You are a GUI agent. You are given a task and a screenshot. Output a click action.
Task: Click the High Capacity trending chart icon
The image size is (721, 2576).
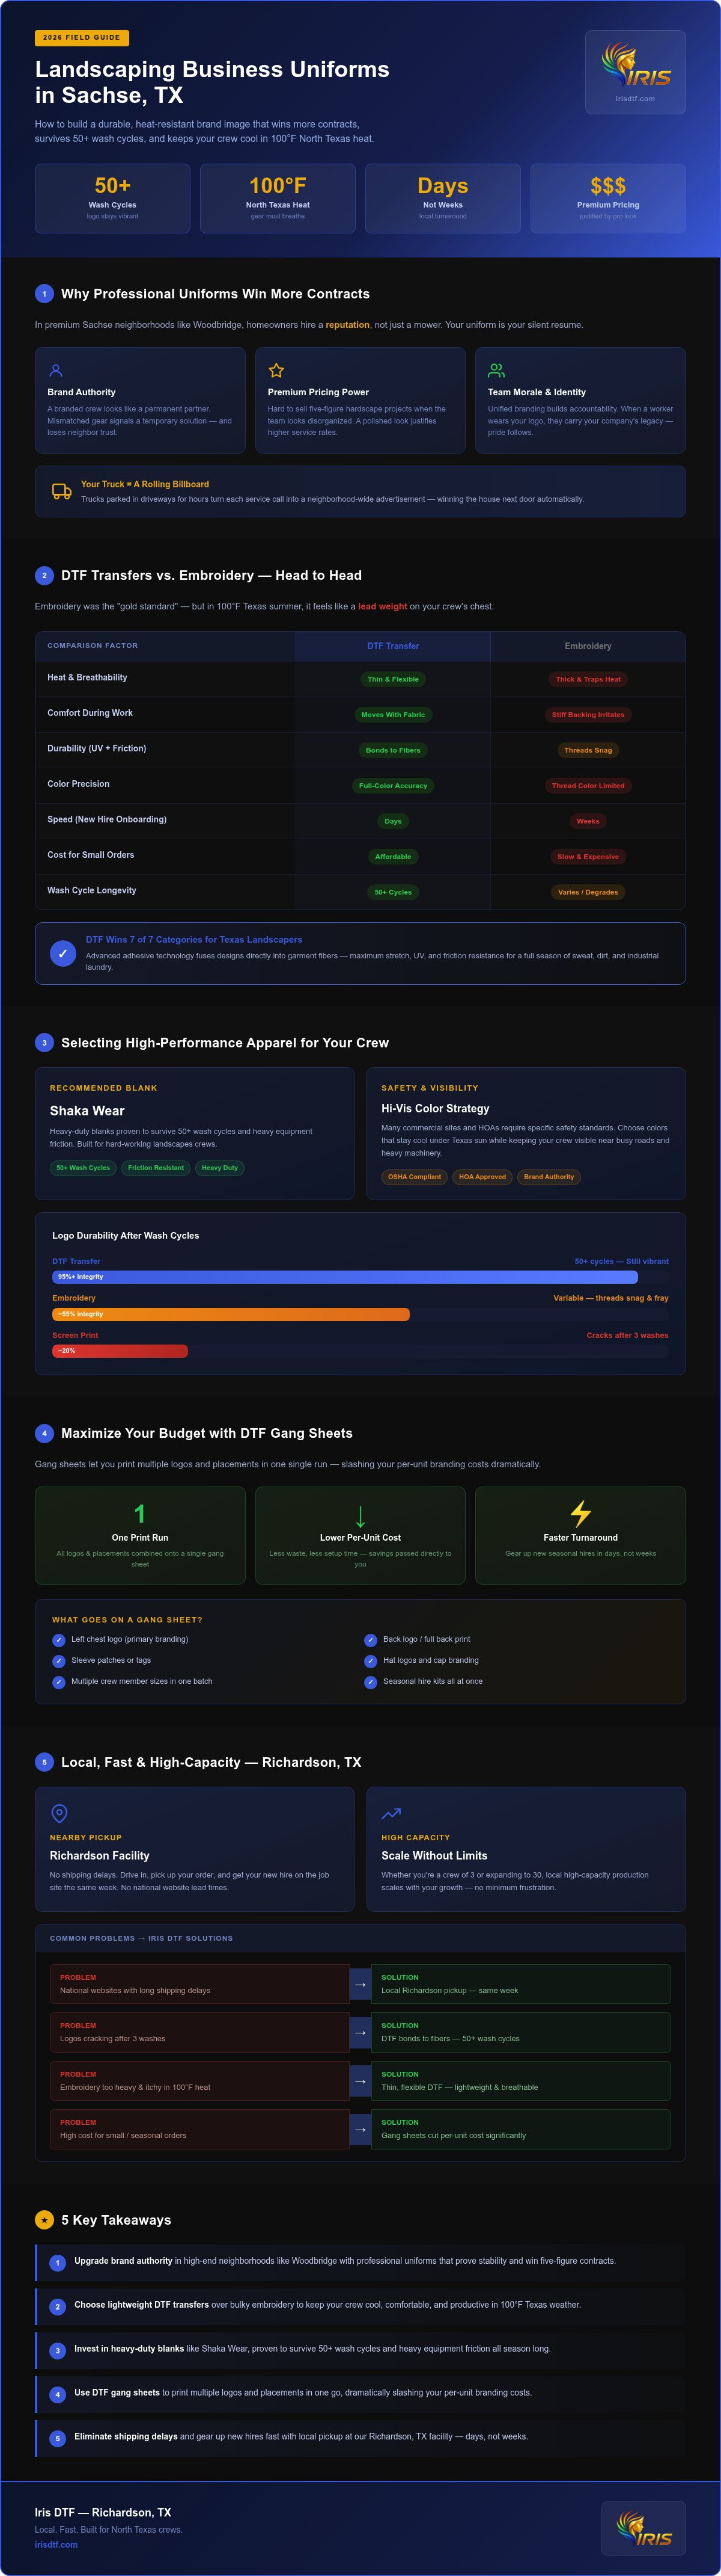point(392,1813)
